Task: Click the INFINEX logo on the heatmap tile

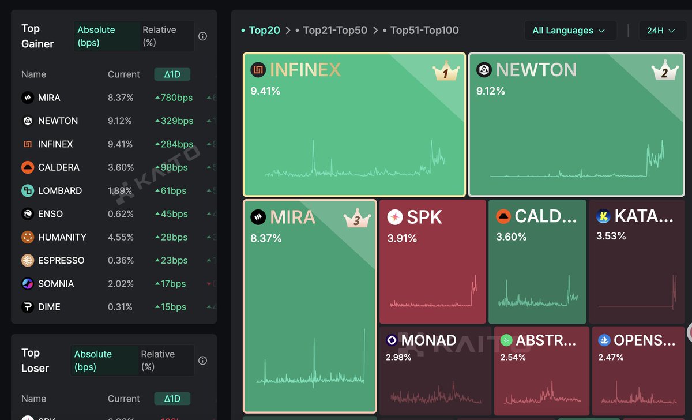Action: 258,70
